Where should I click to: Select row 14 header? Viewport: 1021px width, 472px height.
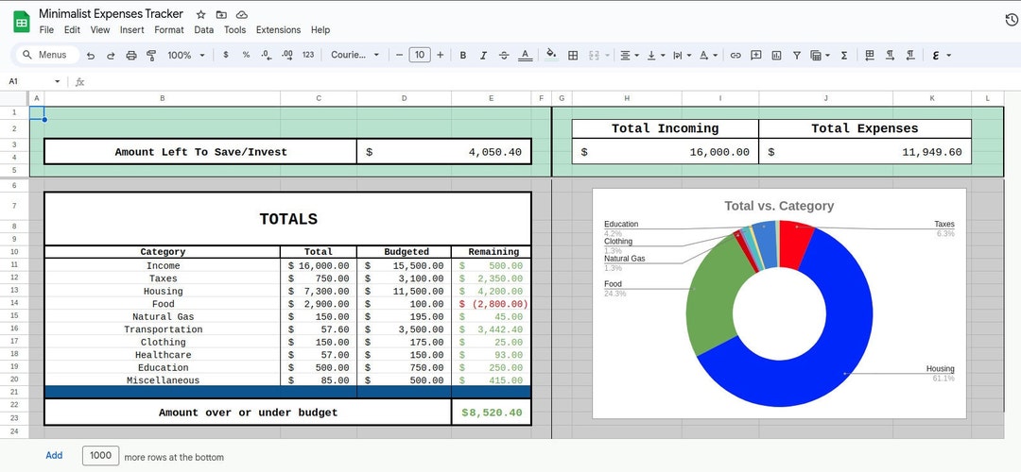pyautogui.click(x=14, y=304)
